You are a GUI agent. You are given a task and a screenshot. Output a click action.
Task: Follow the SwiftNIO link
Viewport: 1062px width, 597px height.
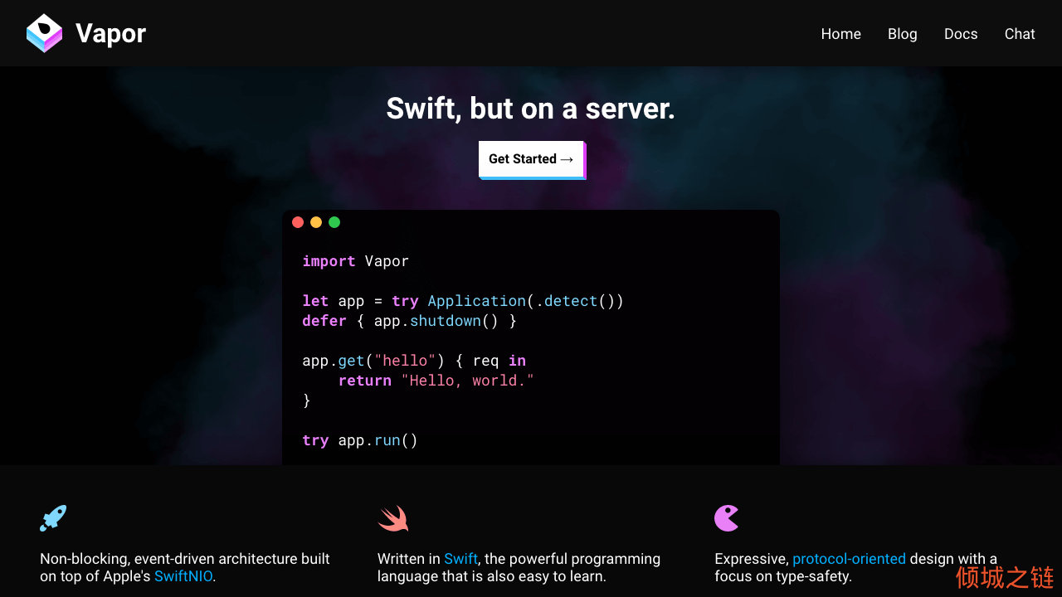185,575
